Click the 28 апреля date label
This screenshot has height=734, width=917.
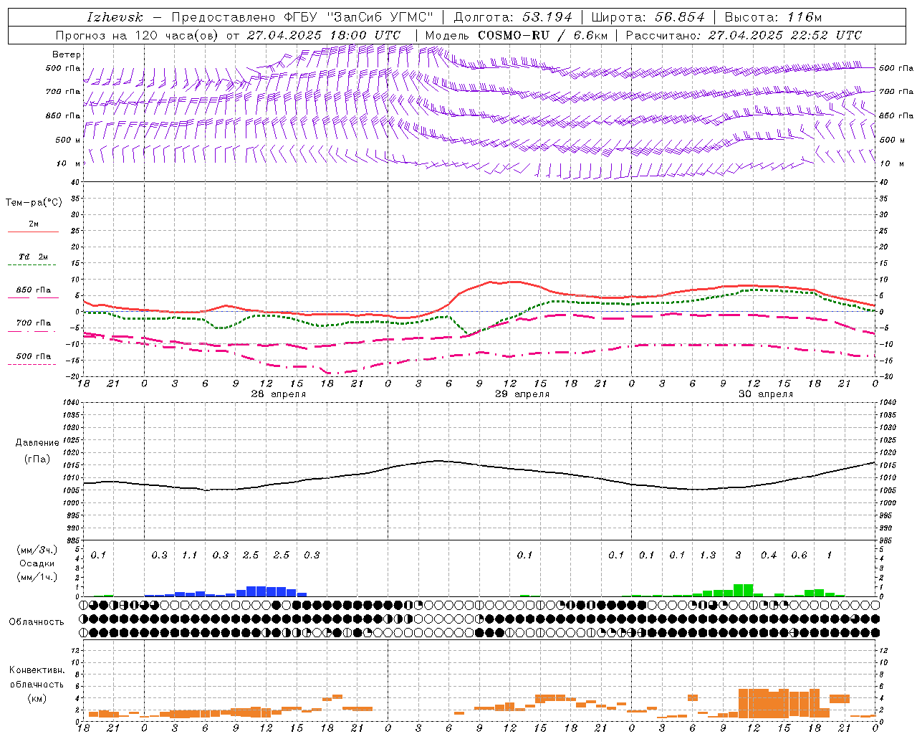coord(278,394)
